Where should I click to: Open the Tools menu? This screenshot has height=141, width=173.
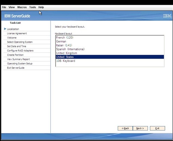[33, 7]
